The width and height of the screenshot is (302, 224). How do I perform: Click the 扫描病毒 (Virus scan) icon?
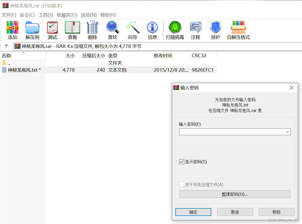point(175,30)
